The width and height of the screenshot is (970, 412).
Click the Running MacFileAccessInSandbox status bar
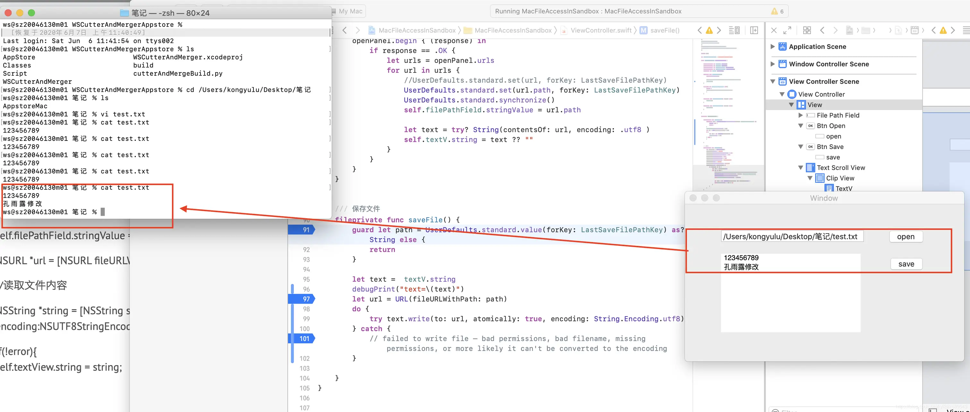coord(639,11)
